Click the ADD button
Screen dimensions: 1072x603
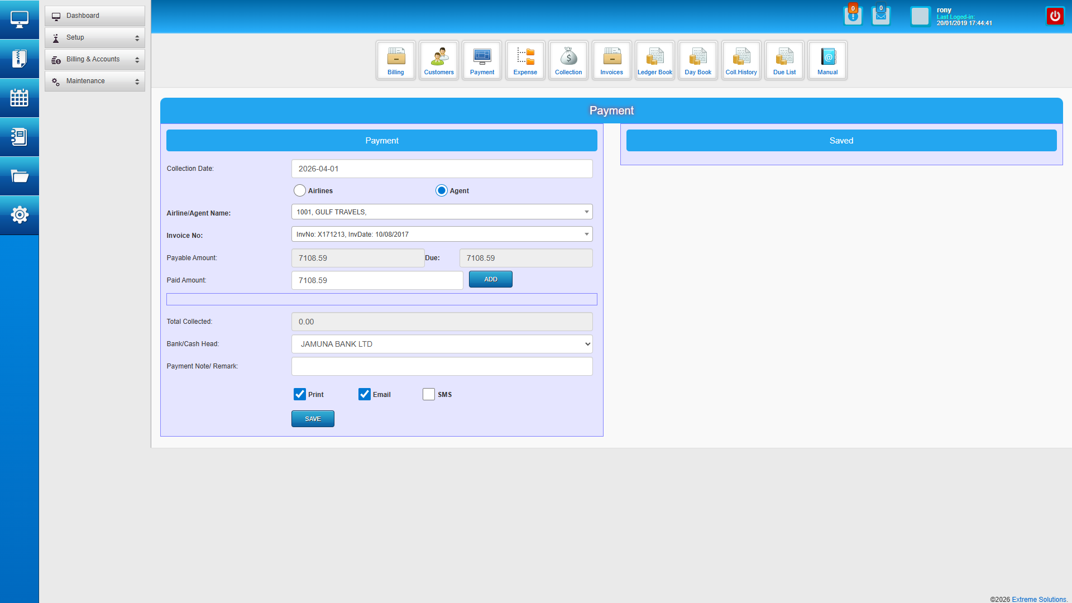point(490,279)
